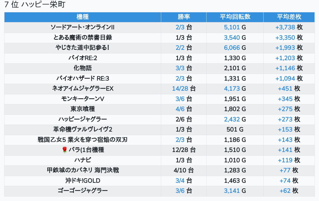319x201 pixels.
Task: Click win rate 12/28 台
Action: [184, 150]
